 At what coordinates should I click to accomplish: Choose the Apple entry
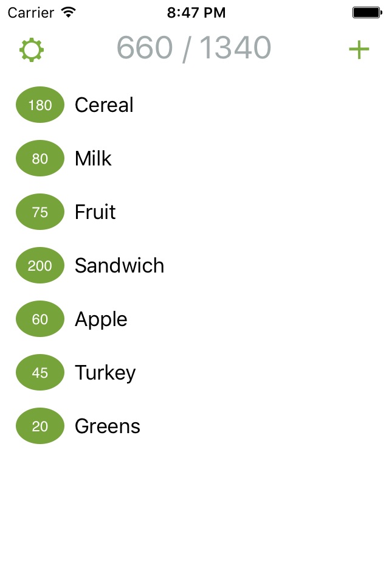click(x=194, y=319)
